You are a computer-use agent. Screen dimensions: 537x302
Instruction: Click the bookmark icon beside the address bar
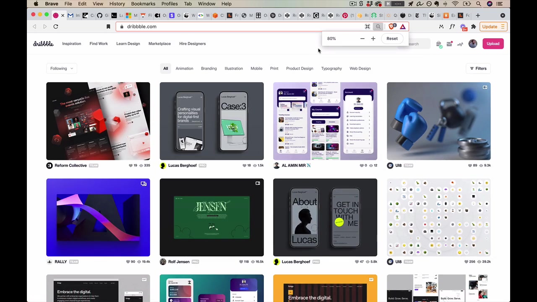(108, 26)
